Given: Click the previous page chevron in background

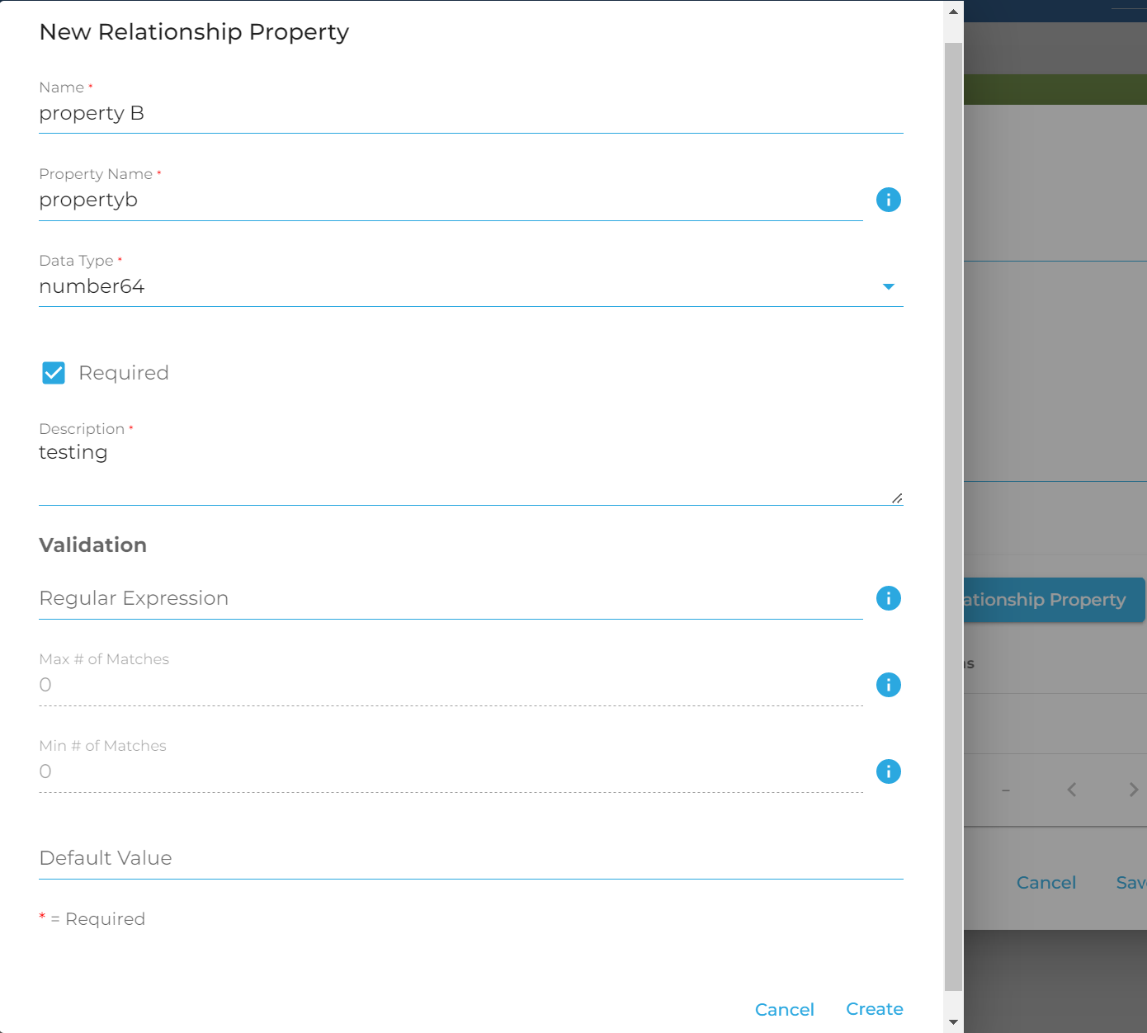Looking at the screenshot, I should (1071, 790).
